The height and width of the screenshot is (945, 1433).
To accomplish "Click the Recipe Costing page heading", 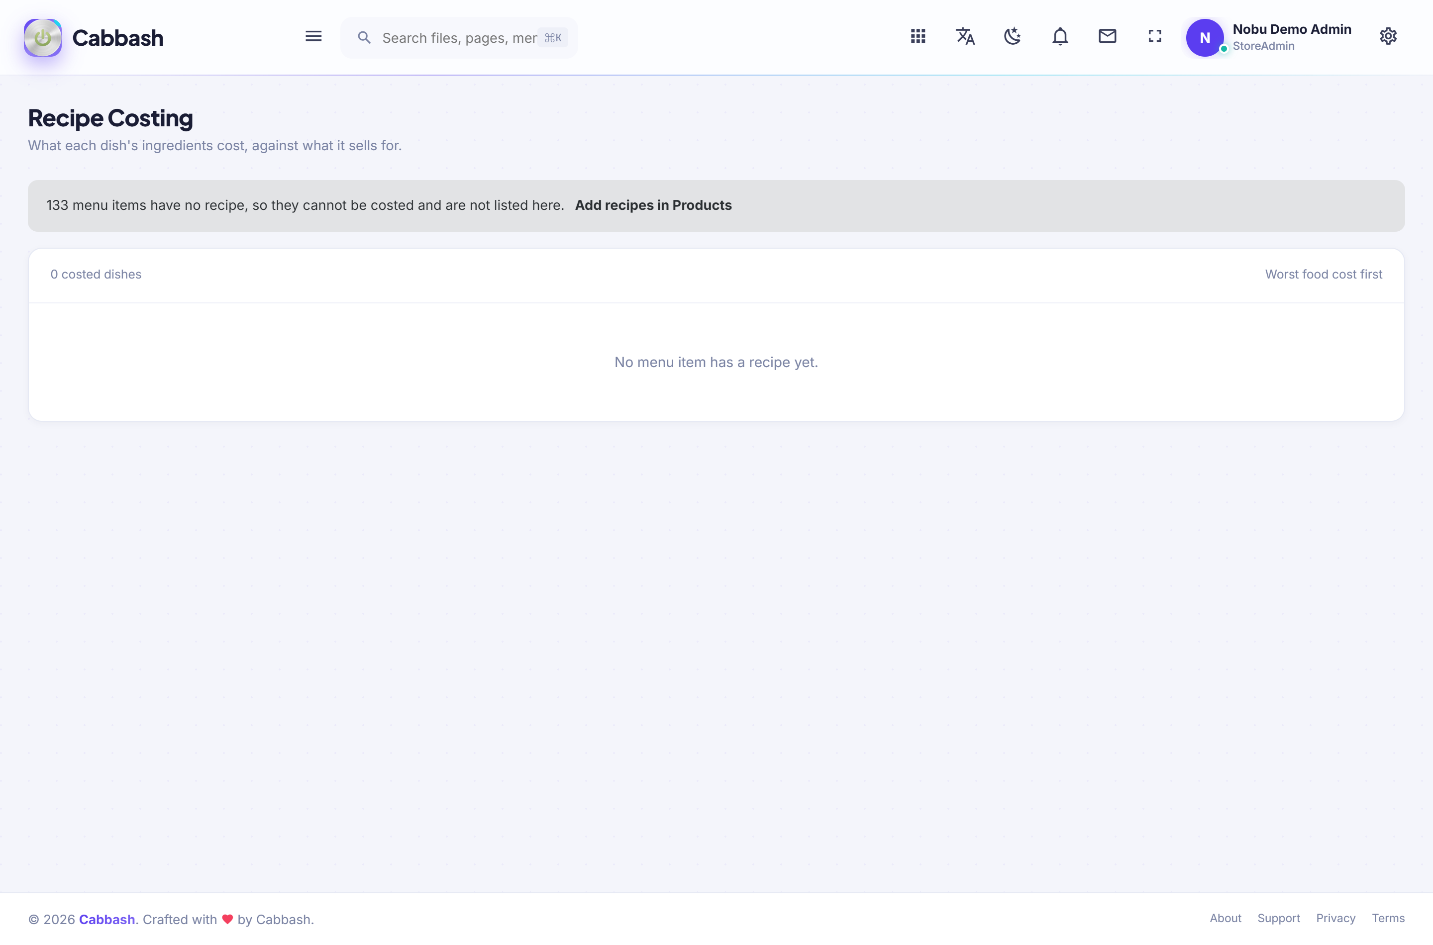I will (110, 118).
